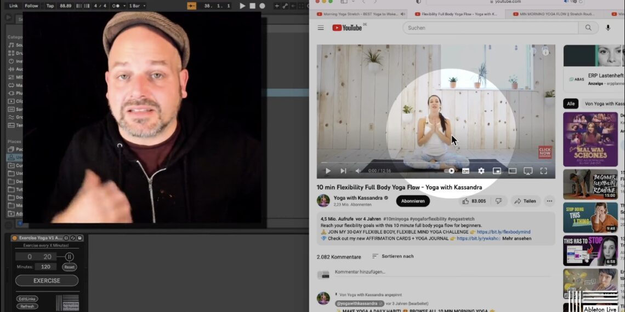Click the EditLinks button

[x=27, y=299]
